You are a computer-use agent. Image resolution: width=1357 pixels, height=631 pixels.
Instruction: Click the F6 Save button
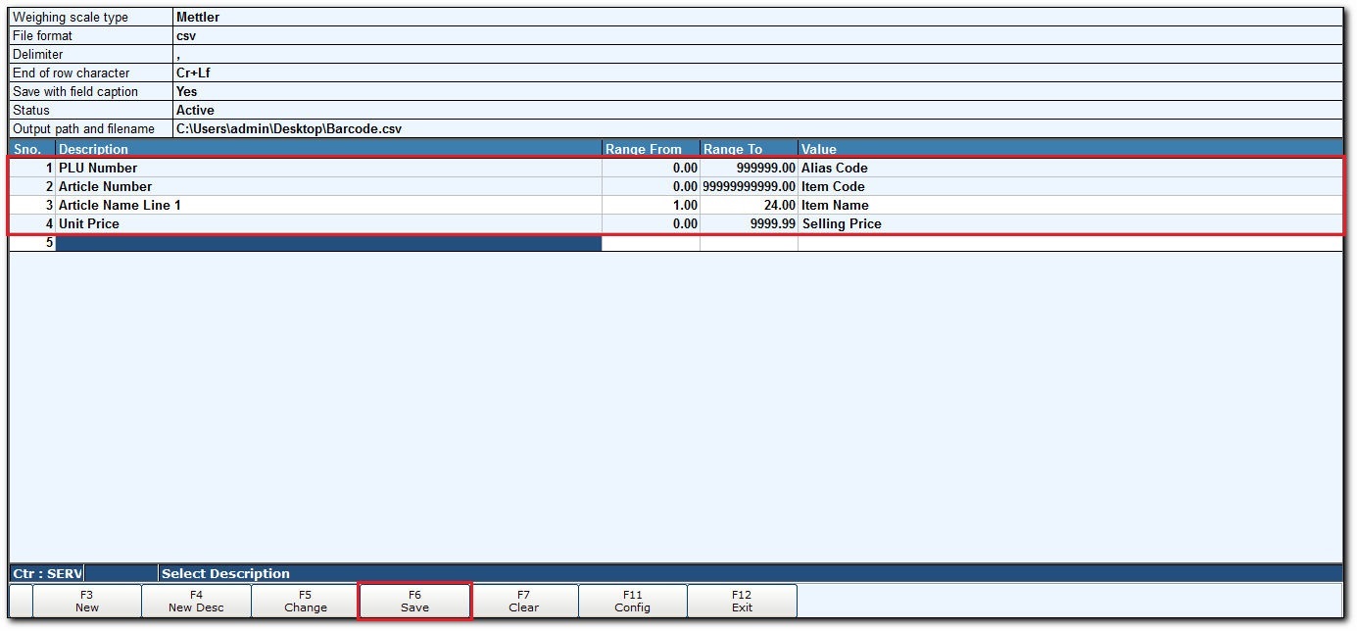[414, 601]
